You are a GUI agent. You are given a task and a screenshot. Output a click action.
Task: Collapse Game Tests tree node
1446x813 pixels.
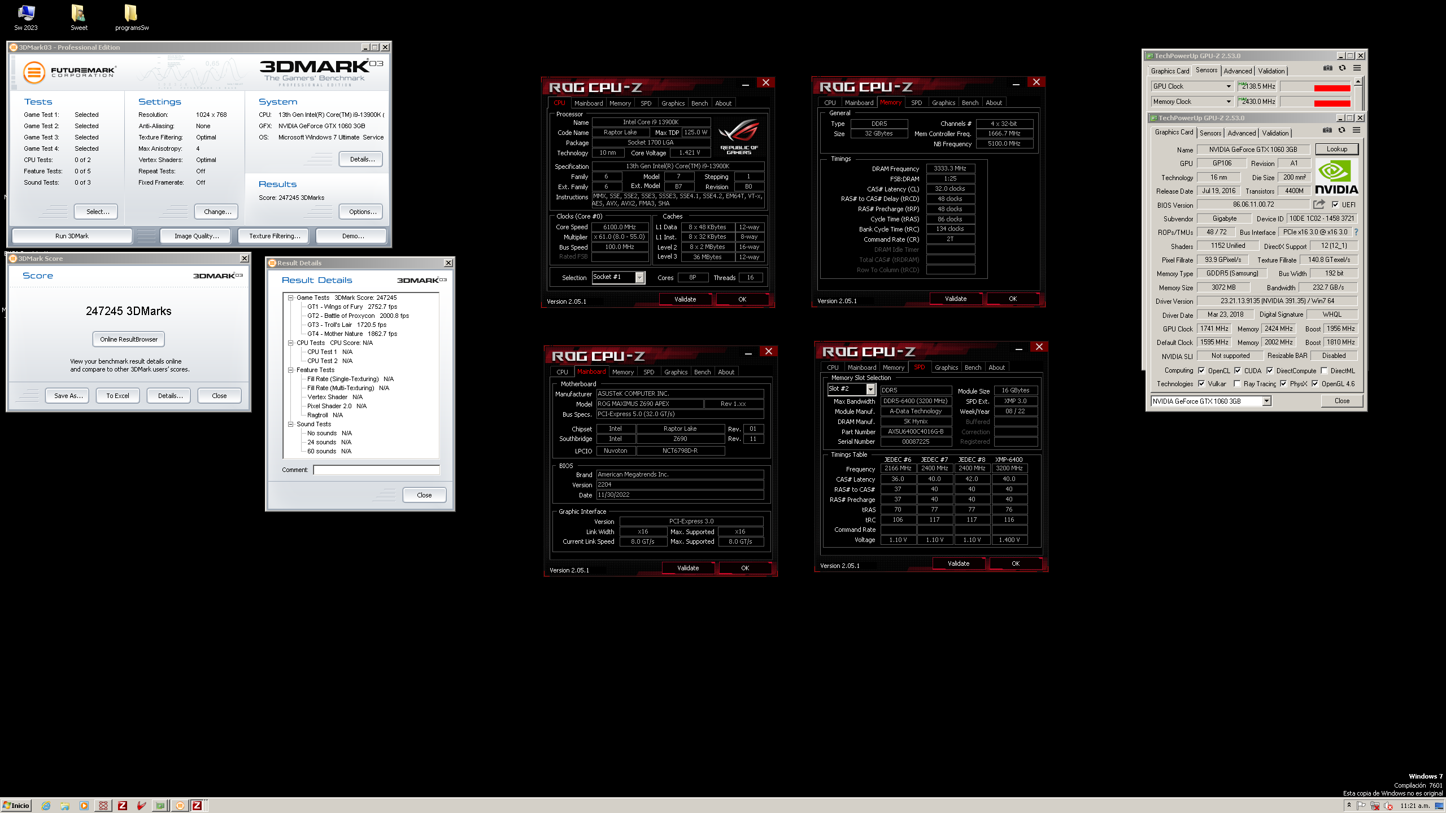pos(291,298)
